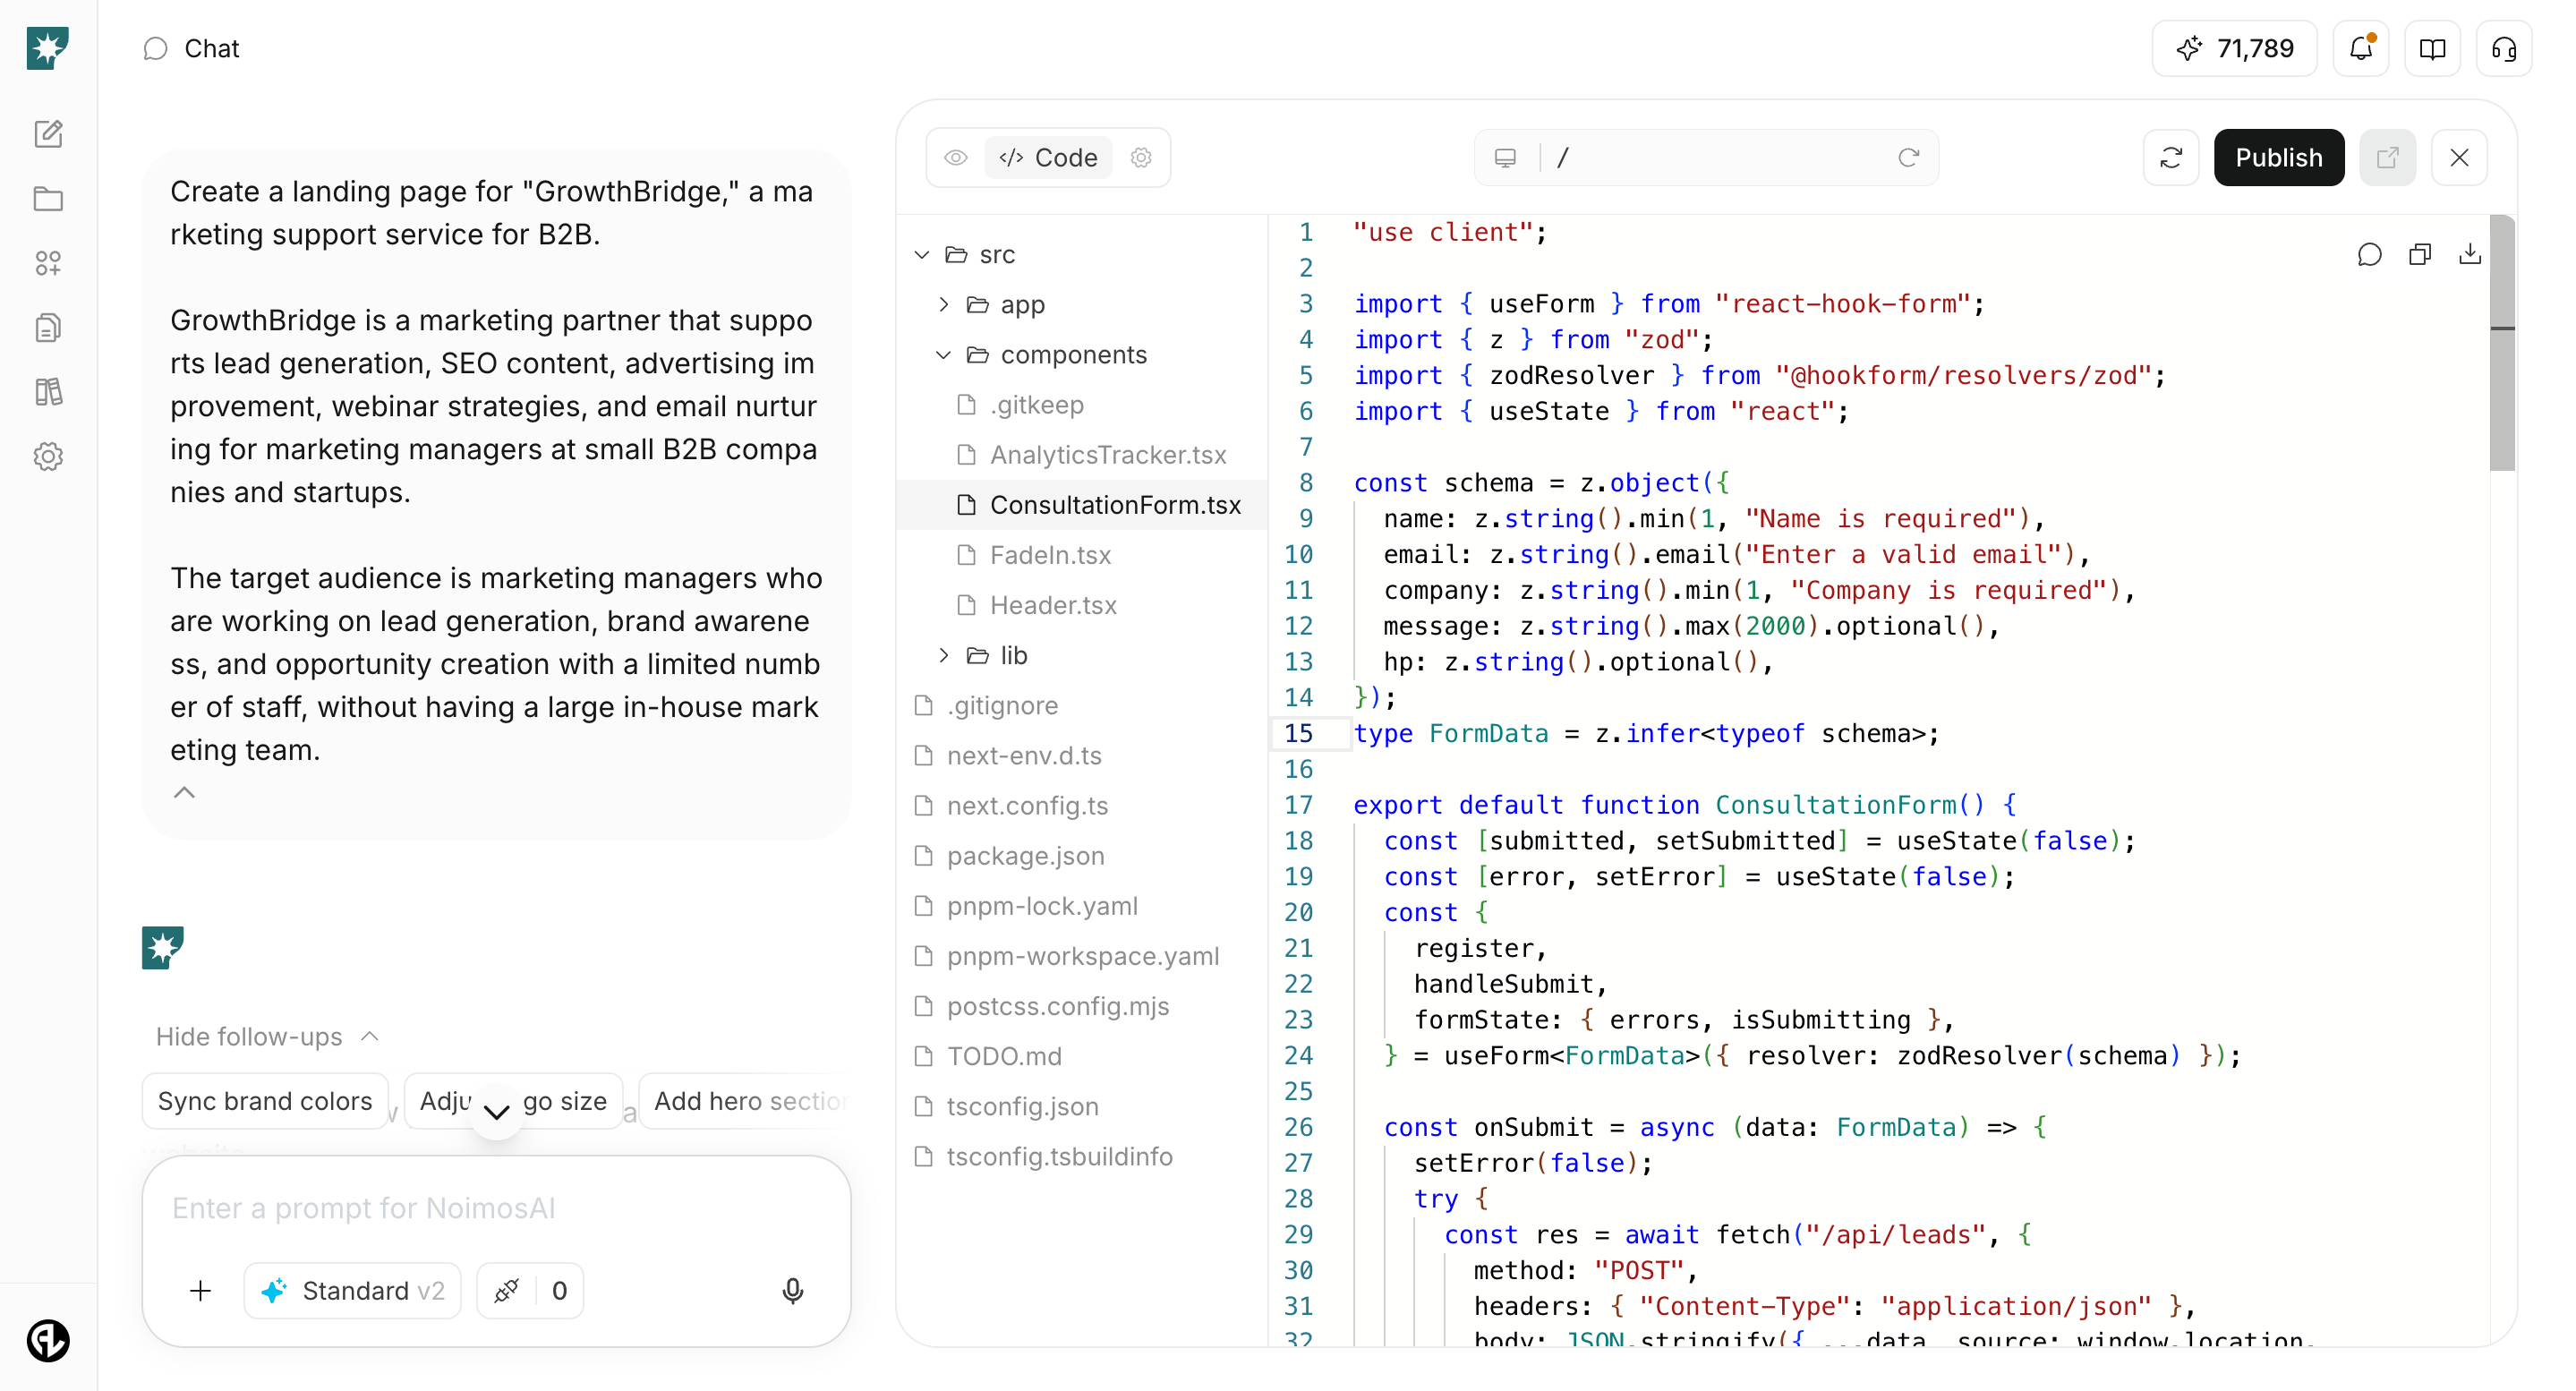The image size is (2576, 1391).
Task: Click the microphone voice input icon
Action: point(792,1291)
